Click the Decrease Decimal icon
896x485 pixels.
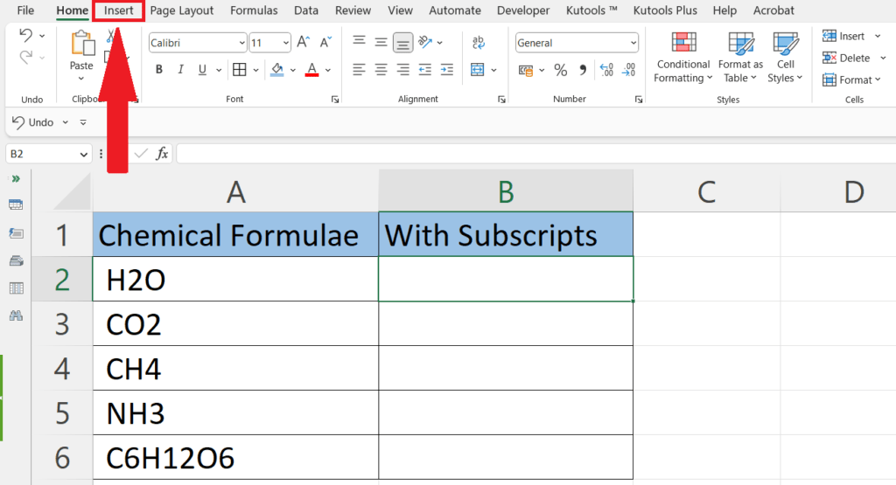[x=628, y=70]
